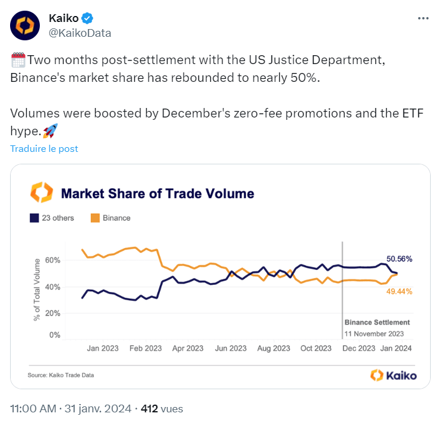Click the 50.56% label on chart

(399, 259)
